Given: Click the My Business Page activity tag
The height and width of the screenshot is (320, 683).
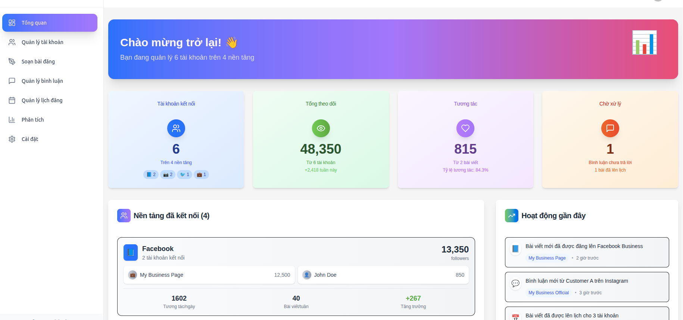Looking at the screenshot, I should coord(547,258).
